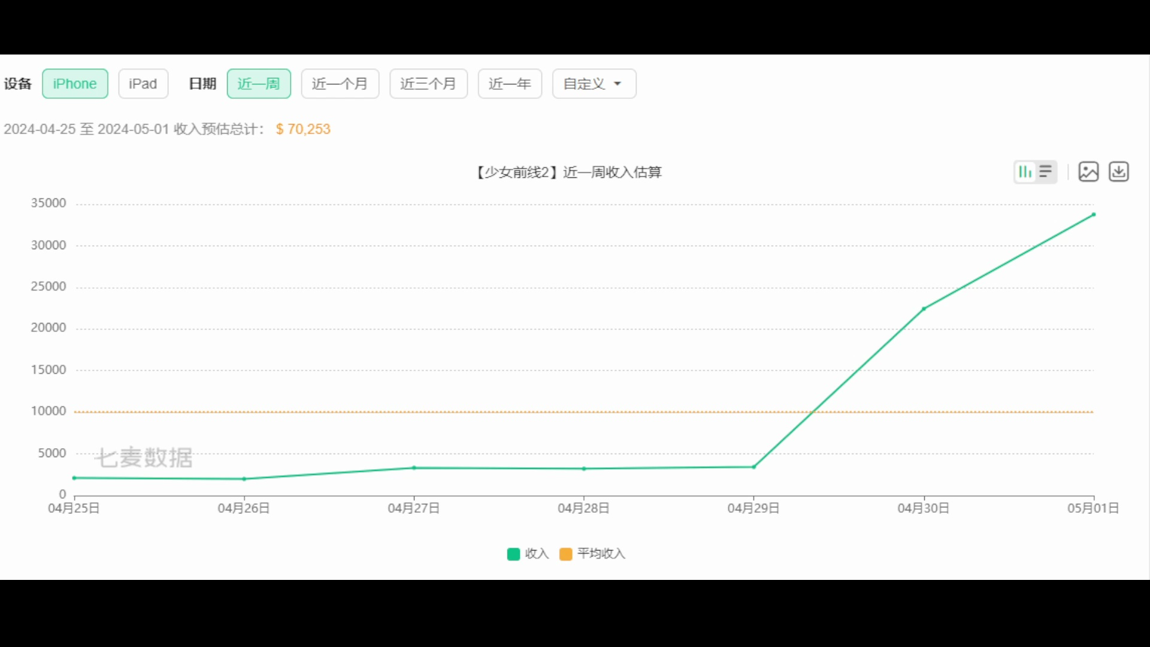
Task: Choose the 近一周 date range
Action: click(259, 84)
